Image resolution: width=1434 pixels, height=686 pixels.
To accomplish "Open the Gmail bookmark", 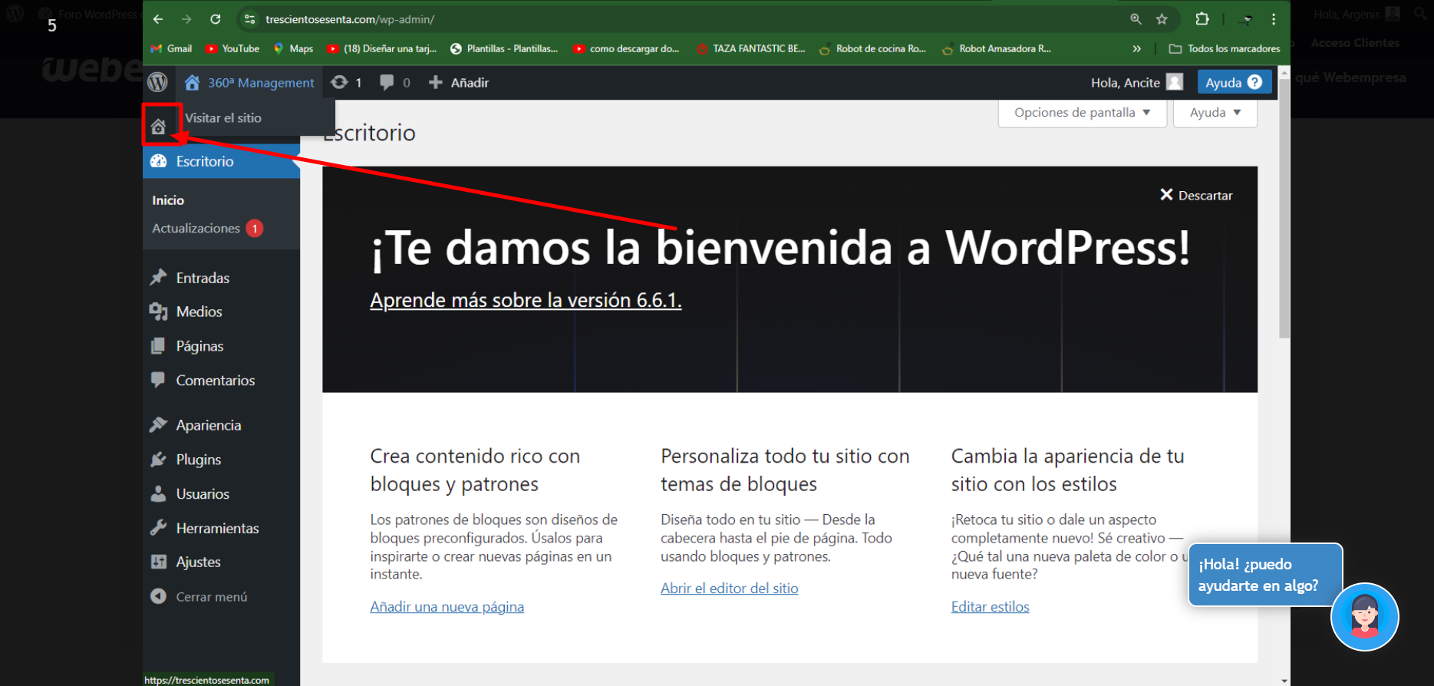I will (x=171, y=48).
